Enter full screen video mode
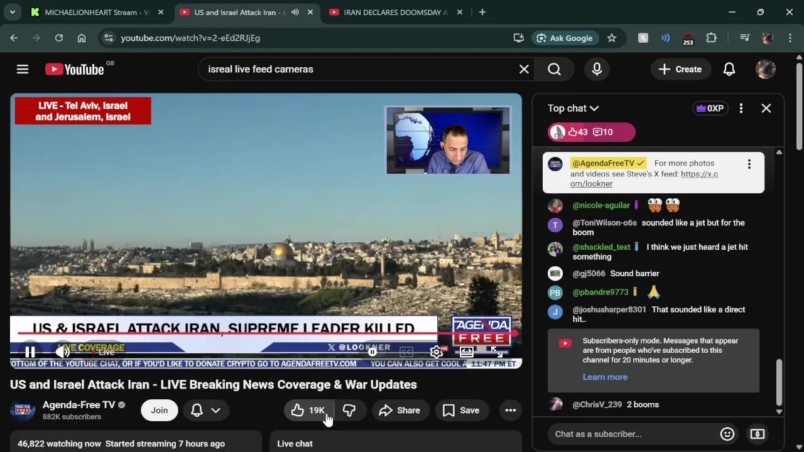 point(496,352)
